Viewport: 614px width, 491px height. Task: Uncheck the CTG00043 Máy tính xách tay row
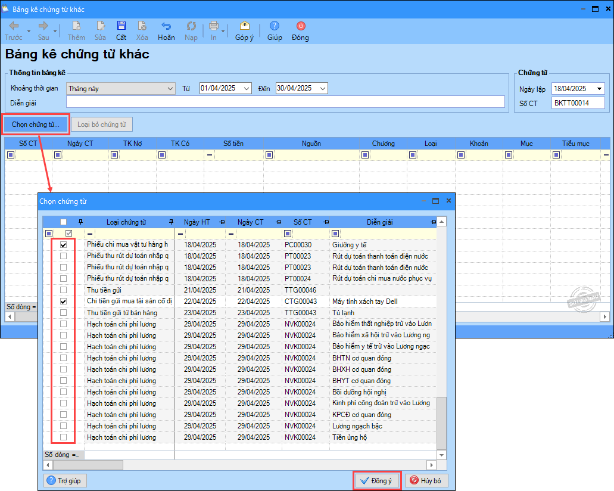coord(64,302)
